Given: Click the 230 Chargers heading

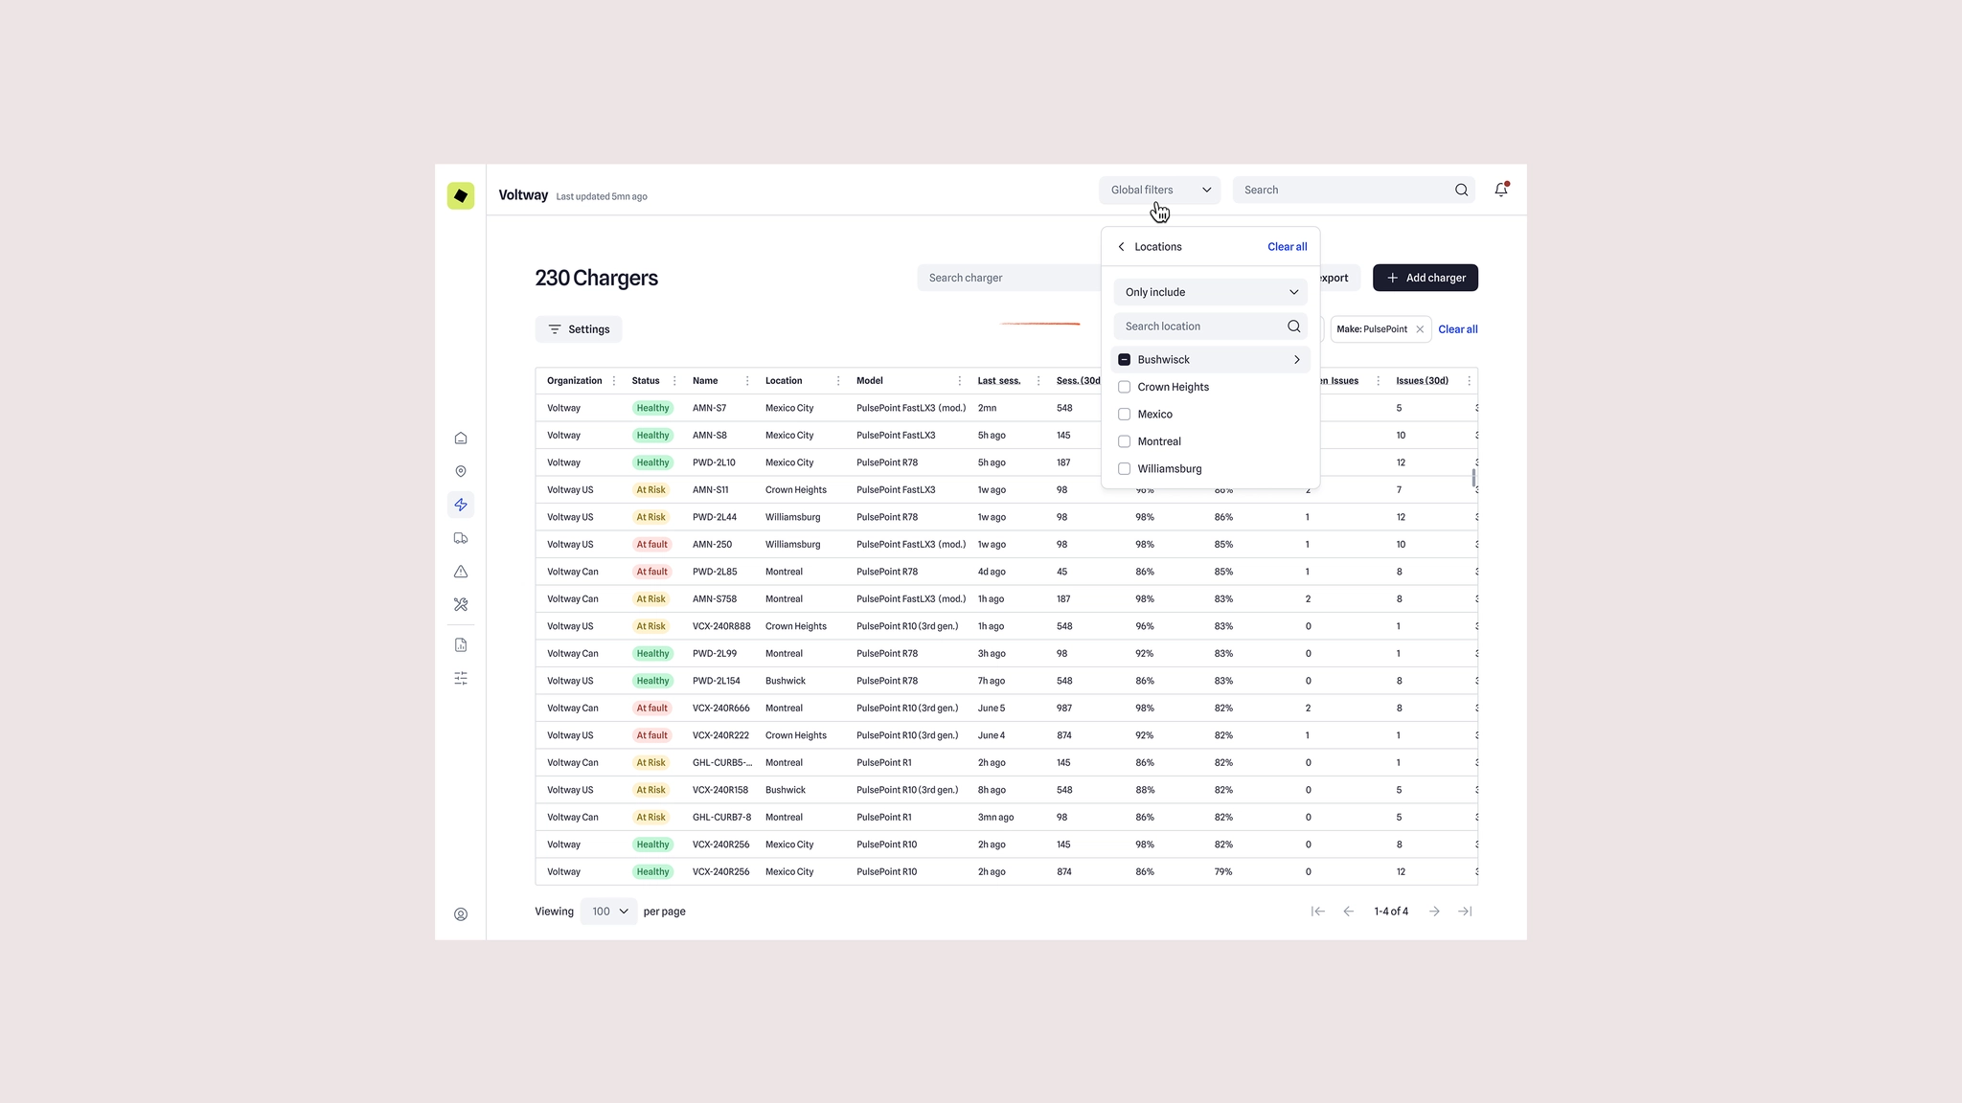Looking at the screenshot, I should click(x=596, y=278).
